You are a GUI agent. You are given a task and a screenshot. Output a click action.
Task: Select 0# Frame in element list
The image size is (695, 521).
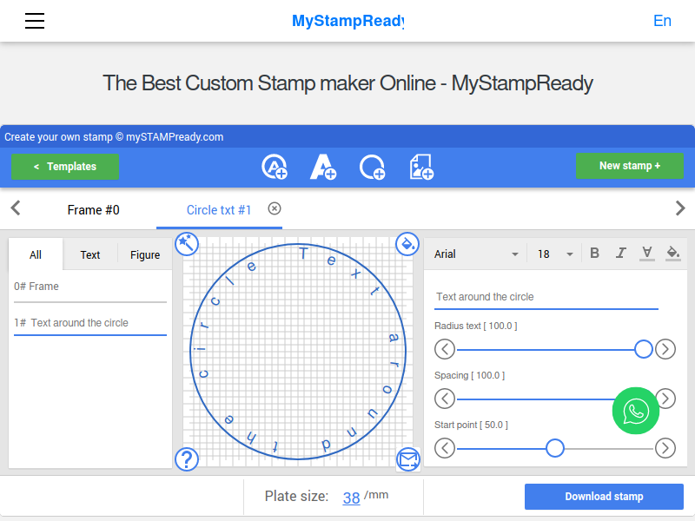[90, 287]
